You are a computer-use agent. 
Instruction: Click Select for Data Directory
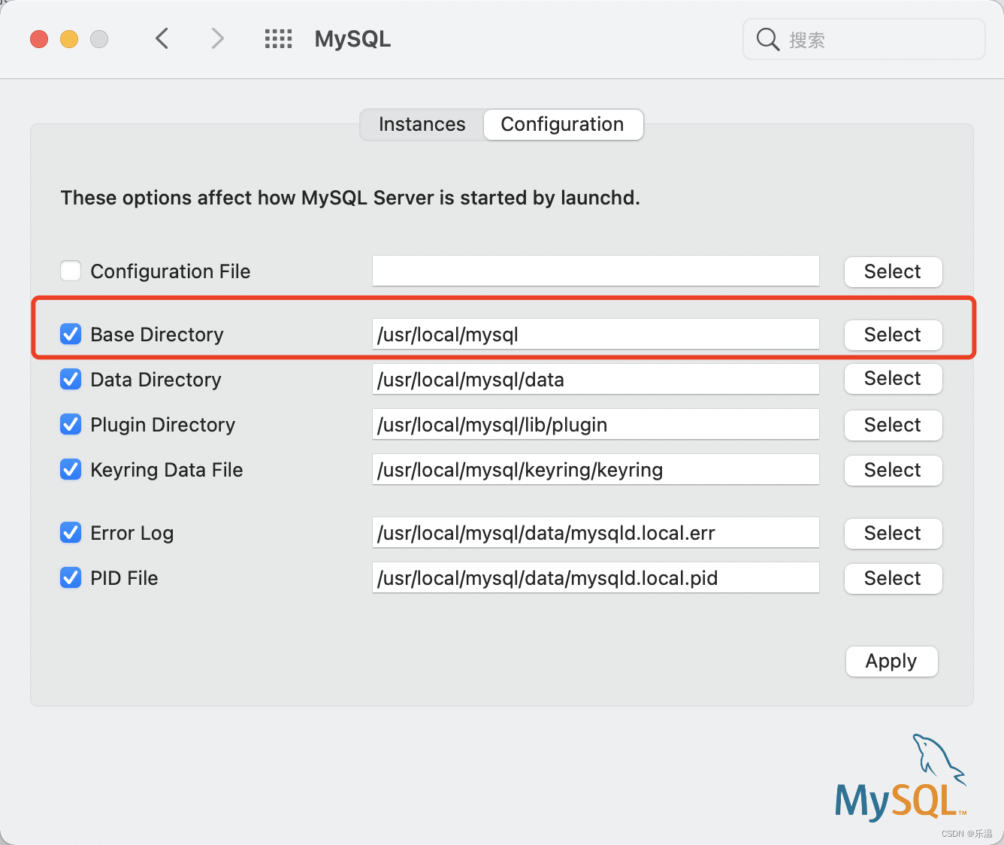[893, 378]
